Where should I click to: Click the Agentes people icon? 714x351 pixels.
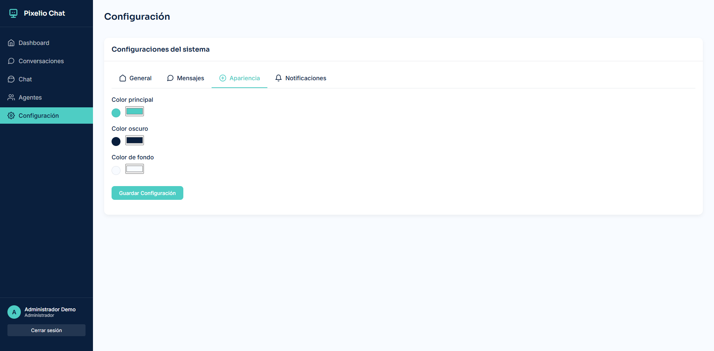pyautogui.click(x=11, y=97)
